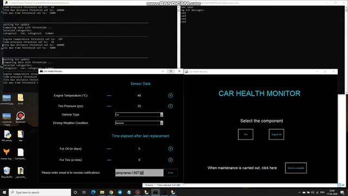Select the orange fox icon on the desktop
This screenshot has height=196, width=348.
pos(7,154)
